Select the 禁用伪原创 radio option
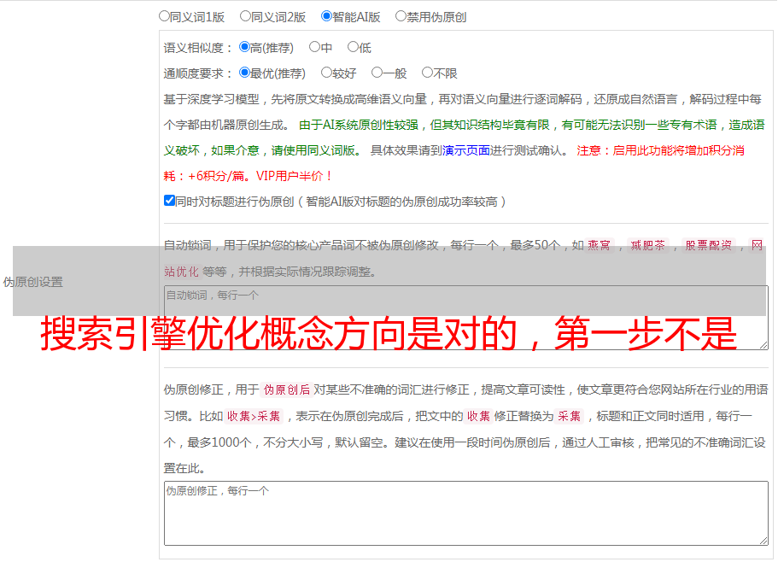The width and height of the screenshot is (778, 562). tap(401, 16)
